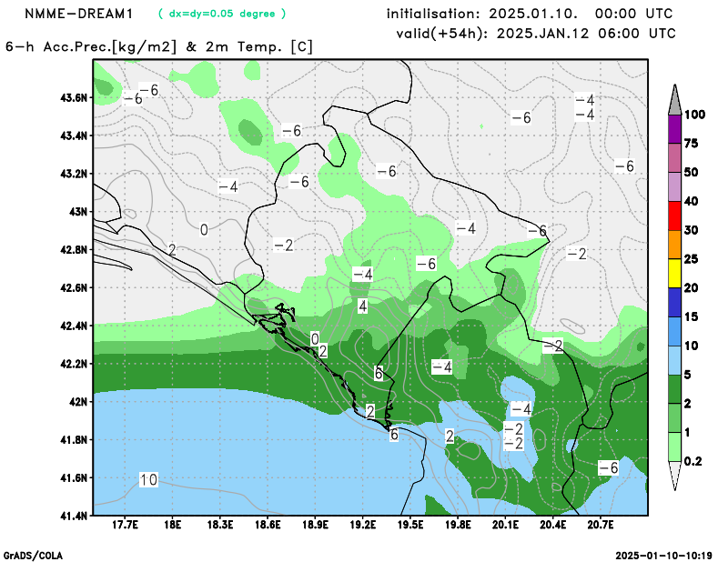Select the 15 value on the legend

[692, 317]
